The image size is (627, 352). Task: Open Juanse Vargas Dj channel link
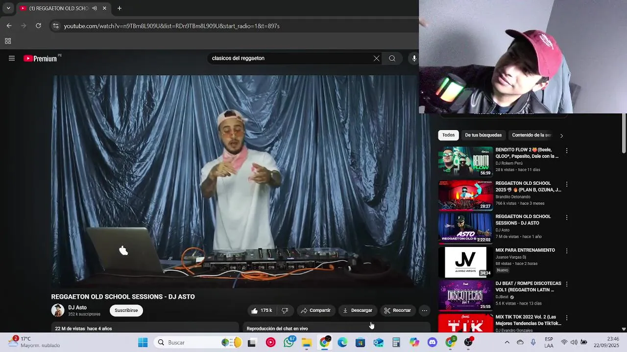(510, 257)
